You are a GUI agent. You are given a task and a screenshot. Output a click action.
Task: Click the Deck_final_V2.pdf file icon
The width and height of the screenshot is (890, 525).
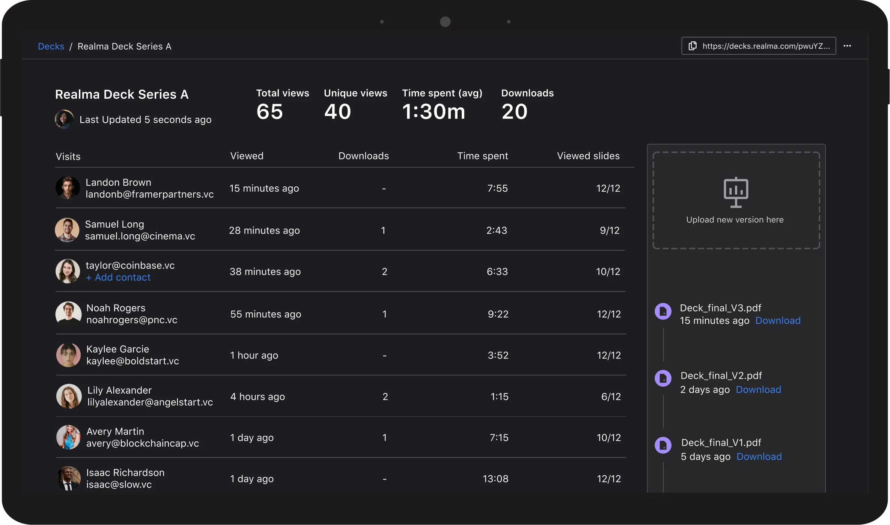click(663, 379)
